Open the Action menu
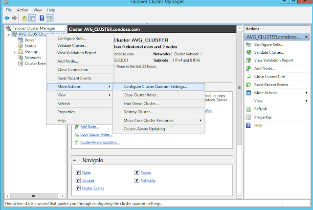The height and width of the screenshot is (210, 313). [x=22, y=10]
